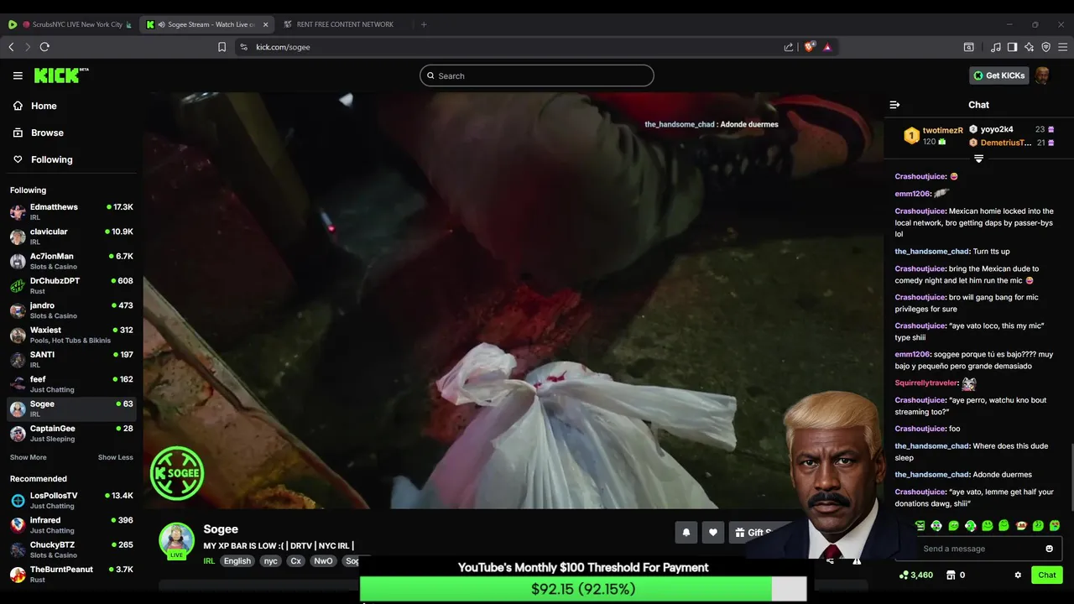Open TheBurntPeanut recommended channel
1074x604 pixels.
[71, 574]
